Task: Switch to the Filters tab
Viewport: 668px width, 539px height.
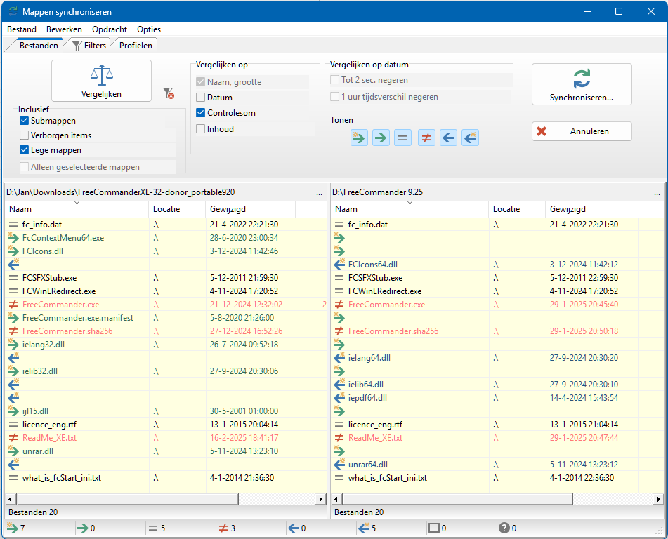Action: tap(89, 46)
